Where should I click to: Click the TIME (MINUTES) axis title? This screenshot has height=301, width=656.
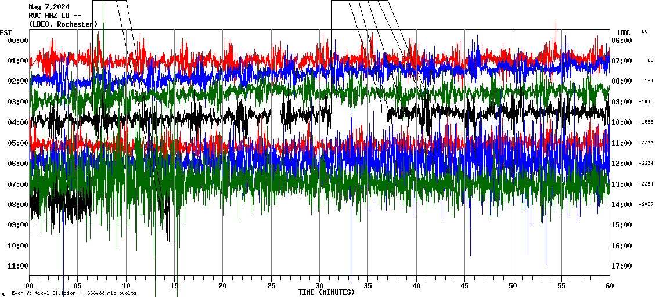(326, 292)
